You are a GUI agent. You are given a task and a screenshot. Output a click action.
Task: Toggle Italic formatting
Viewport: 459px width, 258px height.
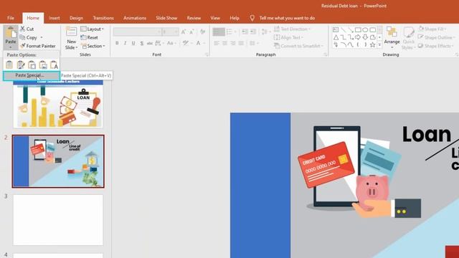(x=125, y=43)
